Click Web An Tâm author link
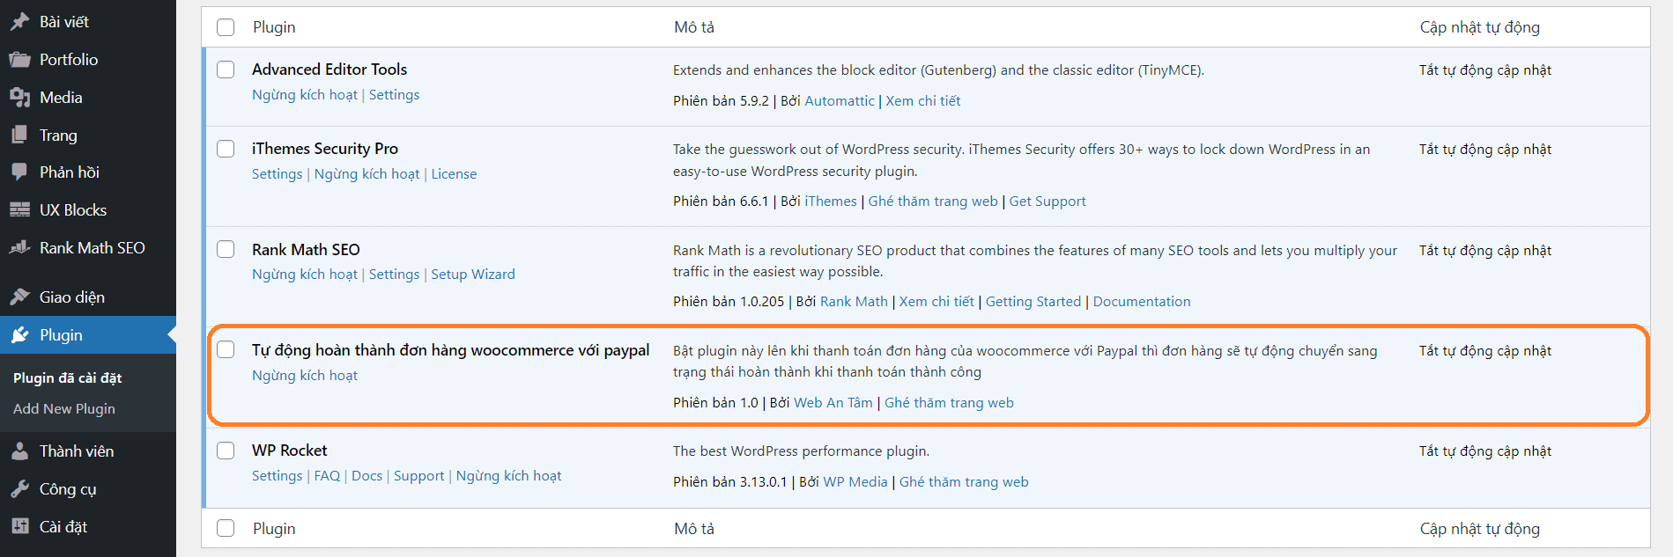 833,403
